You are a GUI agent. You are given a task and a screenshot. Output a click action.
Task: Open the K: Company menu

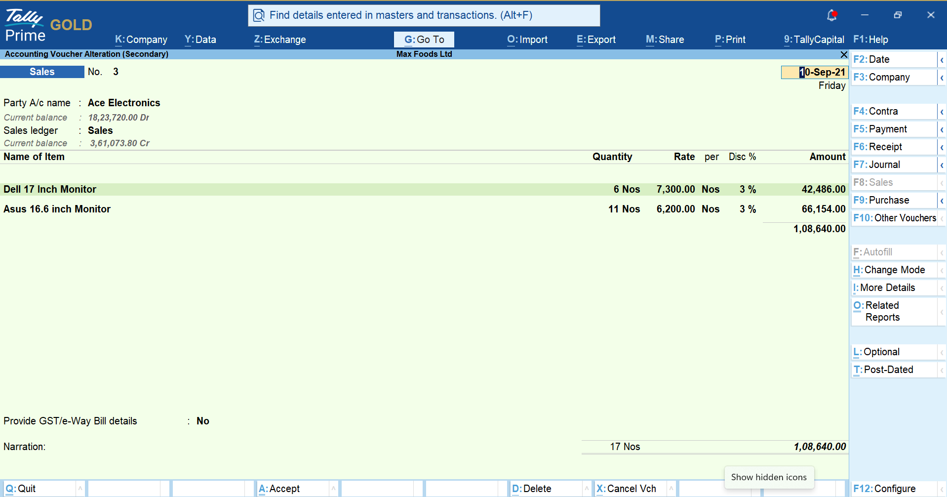(141, 40)
